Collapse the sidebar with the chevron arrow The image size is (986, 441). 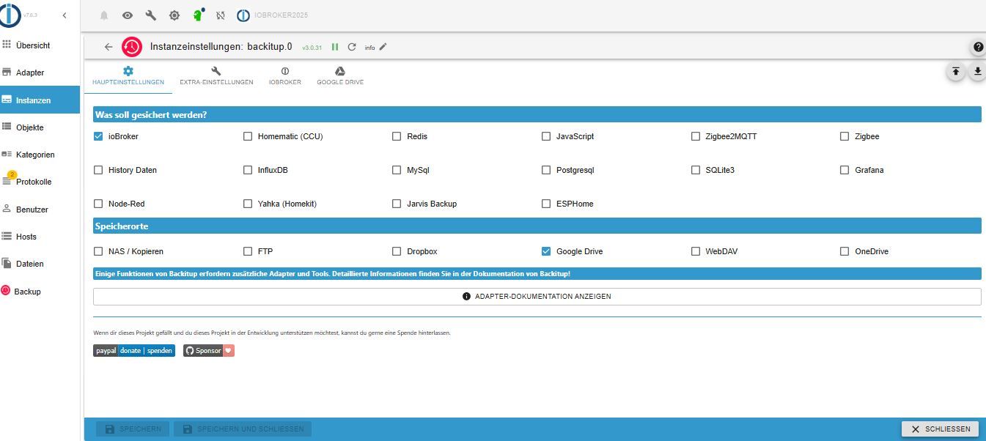point(65,15)
